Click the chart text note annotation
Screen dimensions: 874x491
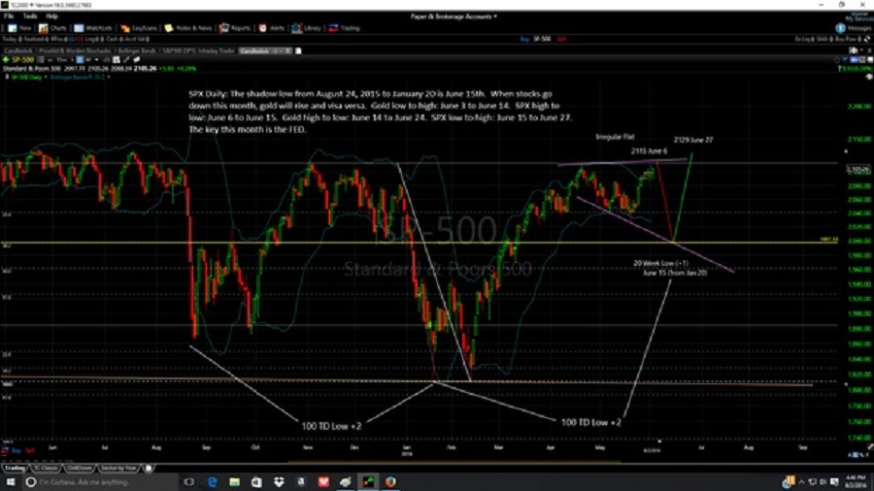pos(380,112)
